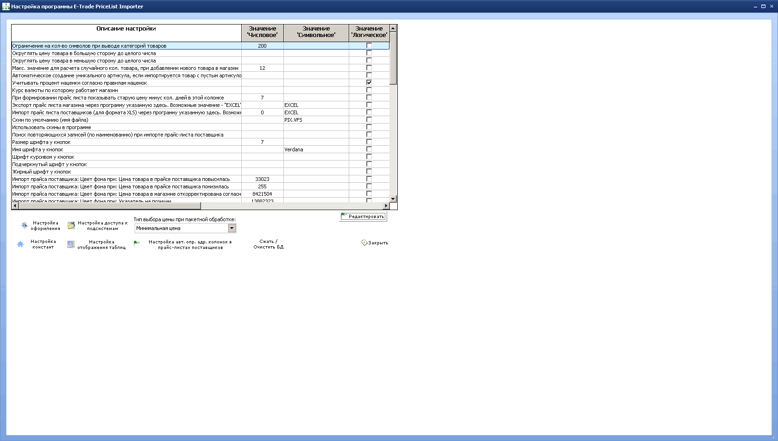
Task: Click column header 'Значение Логическое'
Action: [369, 33]
